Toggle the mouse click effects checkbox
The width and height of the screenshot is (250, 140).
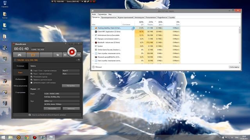(x=31, y=80)
